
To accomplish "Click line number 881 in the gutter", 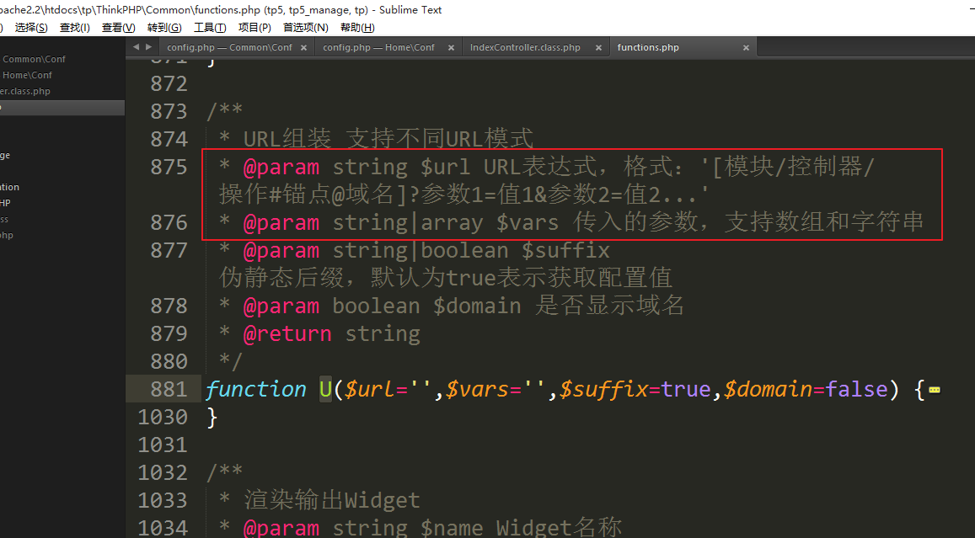I will point(169,389).
